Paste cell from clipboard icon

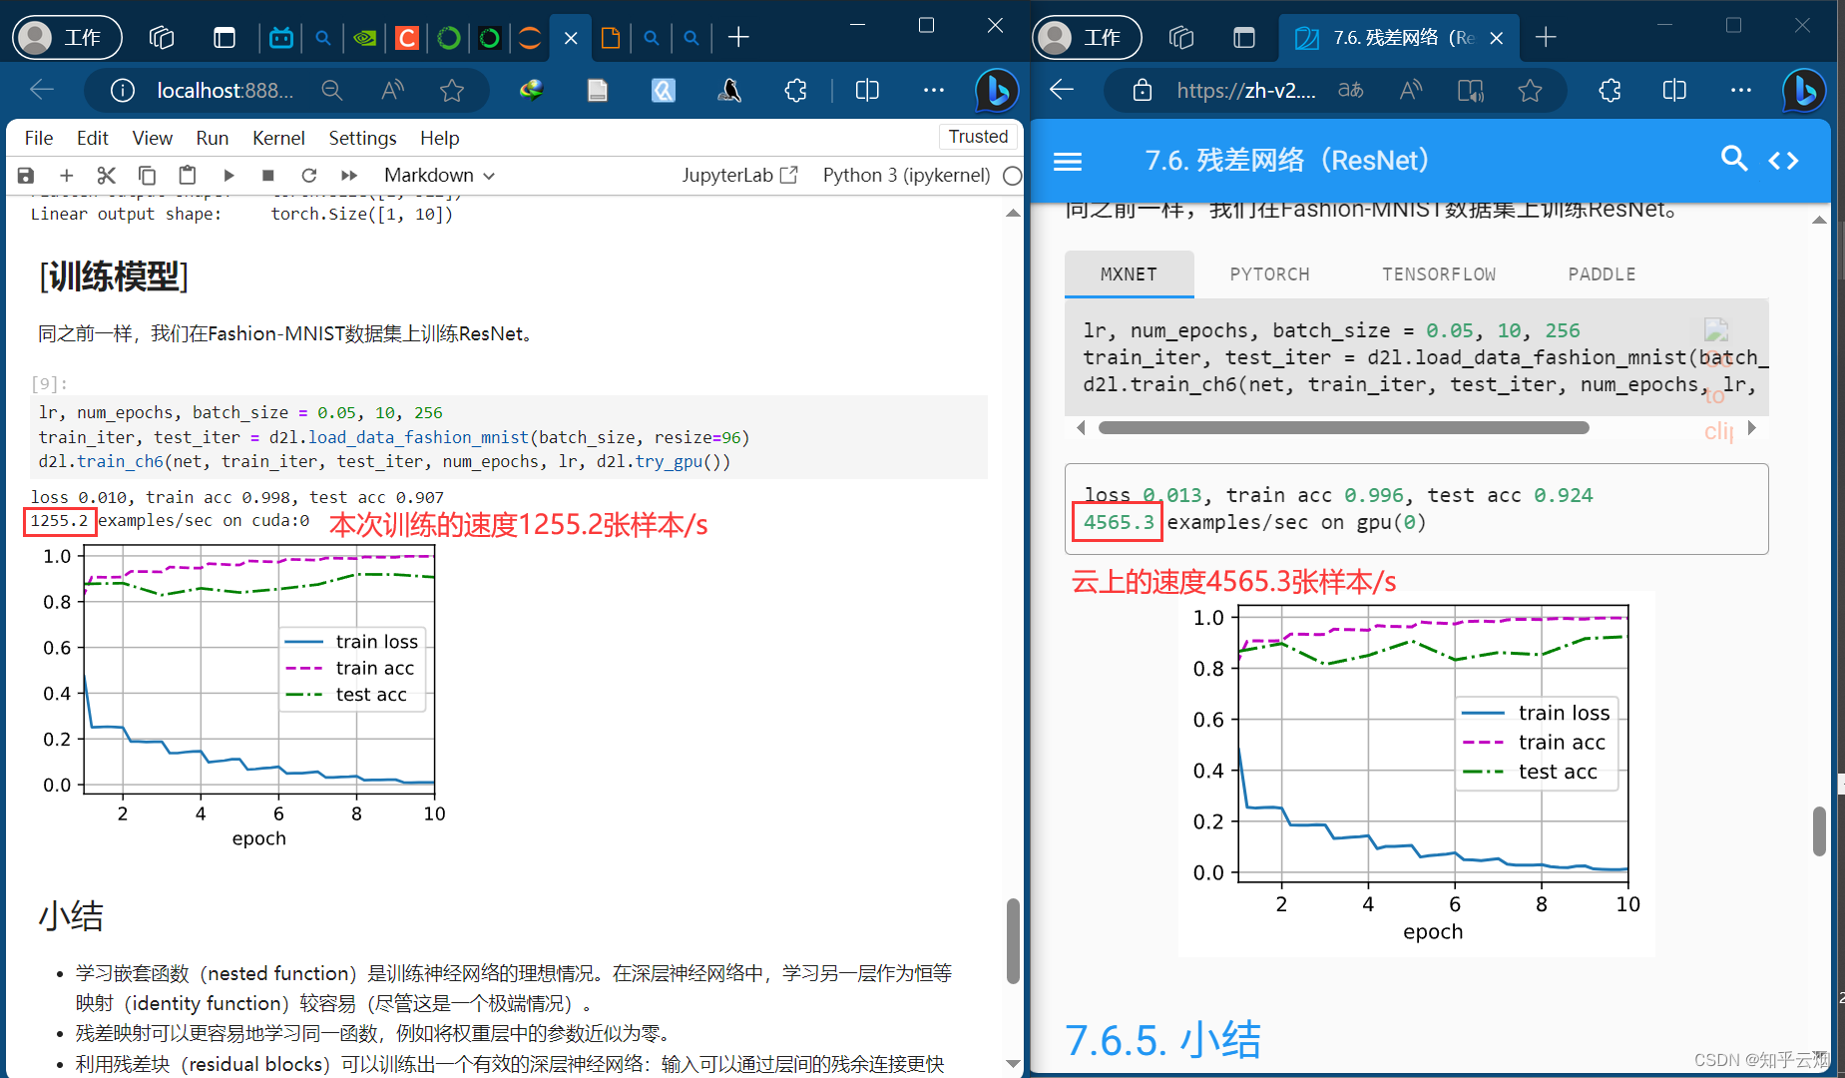pyautogui.click(x=187, y=176)
